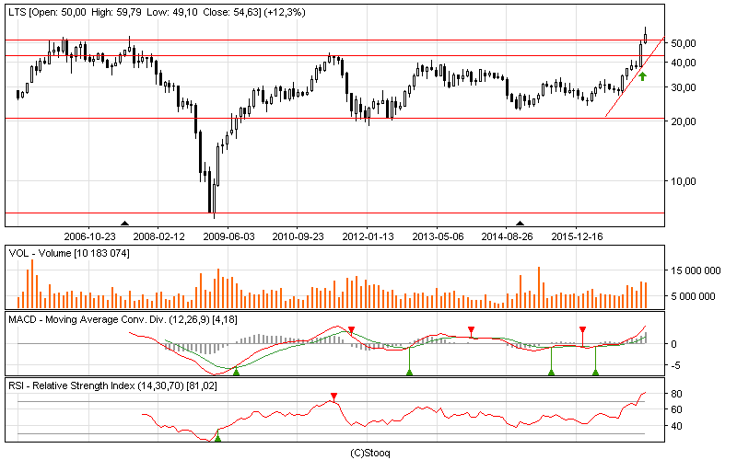Click the VOL - Volume panel title
Viewport: 737px width, 460px height.
pyautogui.click(x=69, y=254)
